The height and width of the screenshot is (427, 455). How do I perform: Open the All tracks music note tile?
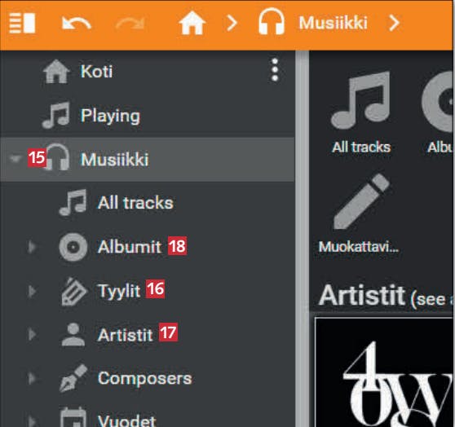coord(360,112)
